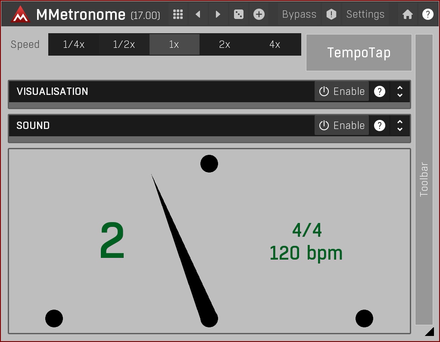Viewport: 440px width, 342px height.
Task: Open the presets grid icon
Action: pyautogui.click(x=178, y=14)
